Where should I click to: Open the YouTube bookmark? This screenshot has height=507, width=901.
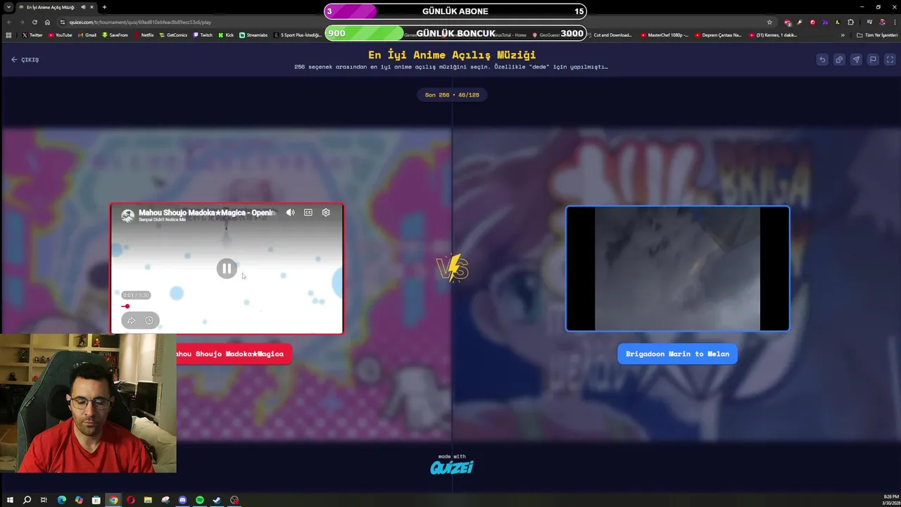[61, 35]
